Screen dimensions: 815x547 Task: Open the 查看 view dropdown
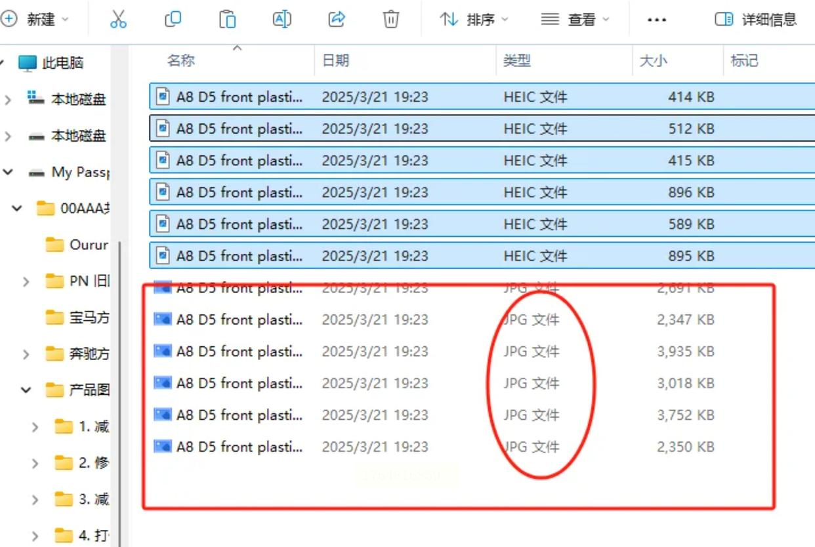click(575, 20)
